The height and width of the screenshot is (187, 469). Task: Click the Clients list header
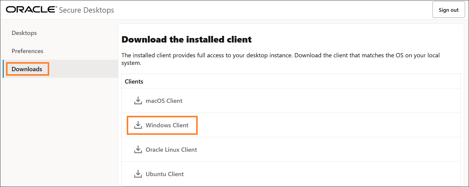point(134,81)
